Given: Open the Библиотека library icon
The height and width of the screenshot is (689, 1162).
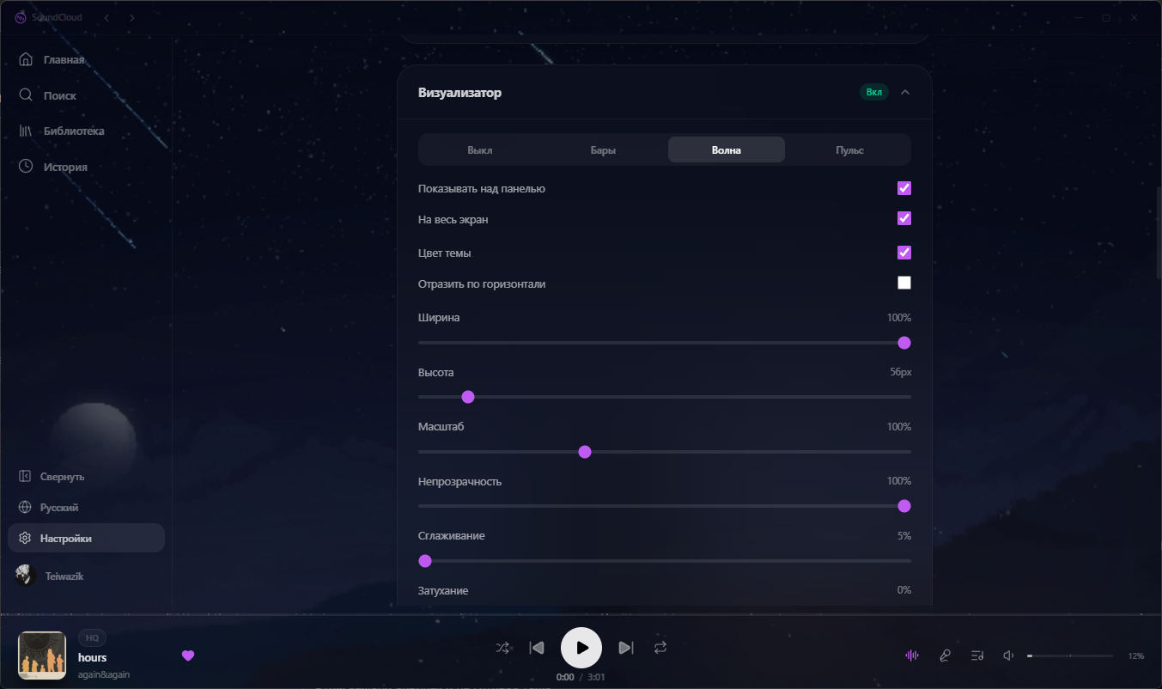Looking at the screenshot, I should coord(26,131).
